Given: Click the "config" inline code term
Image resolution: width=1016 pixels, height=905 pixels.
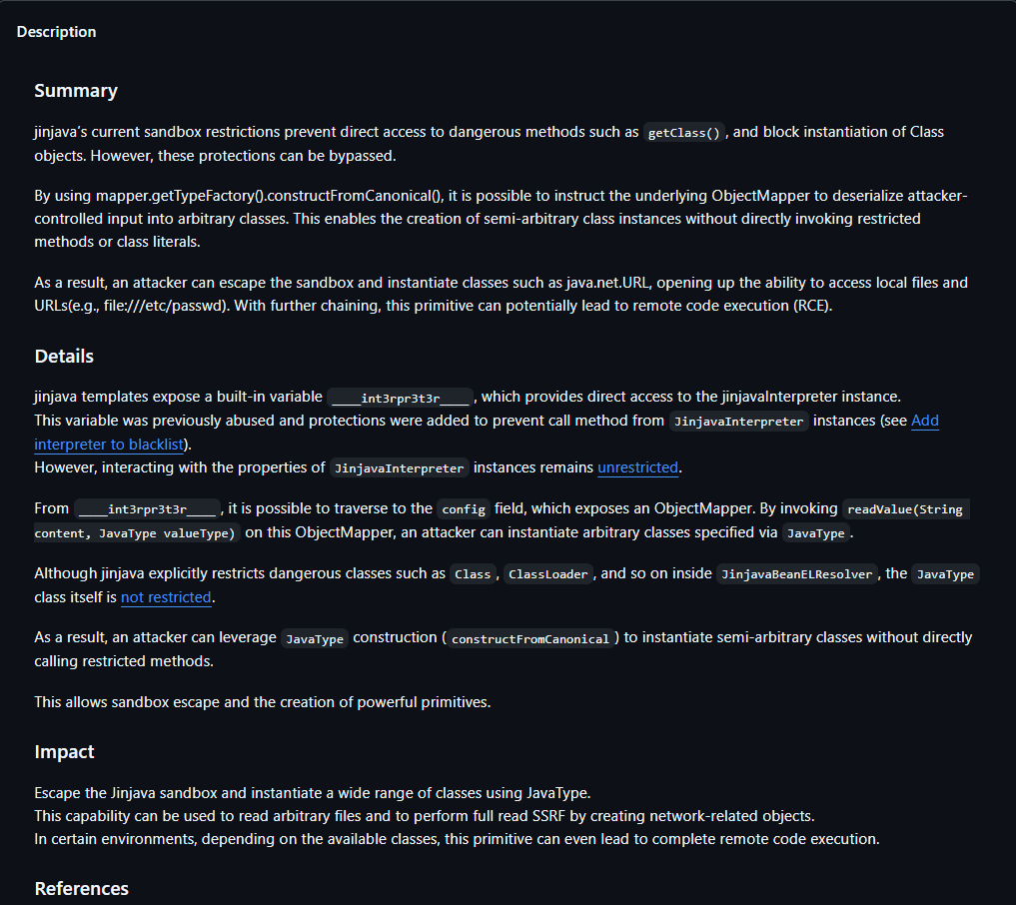Looking at the screenshot, I should click(x=463, y=509).
